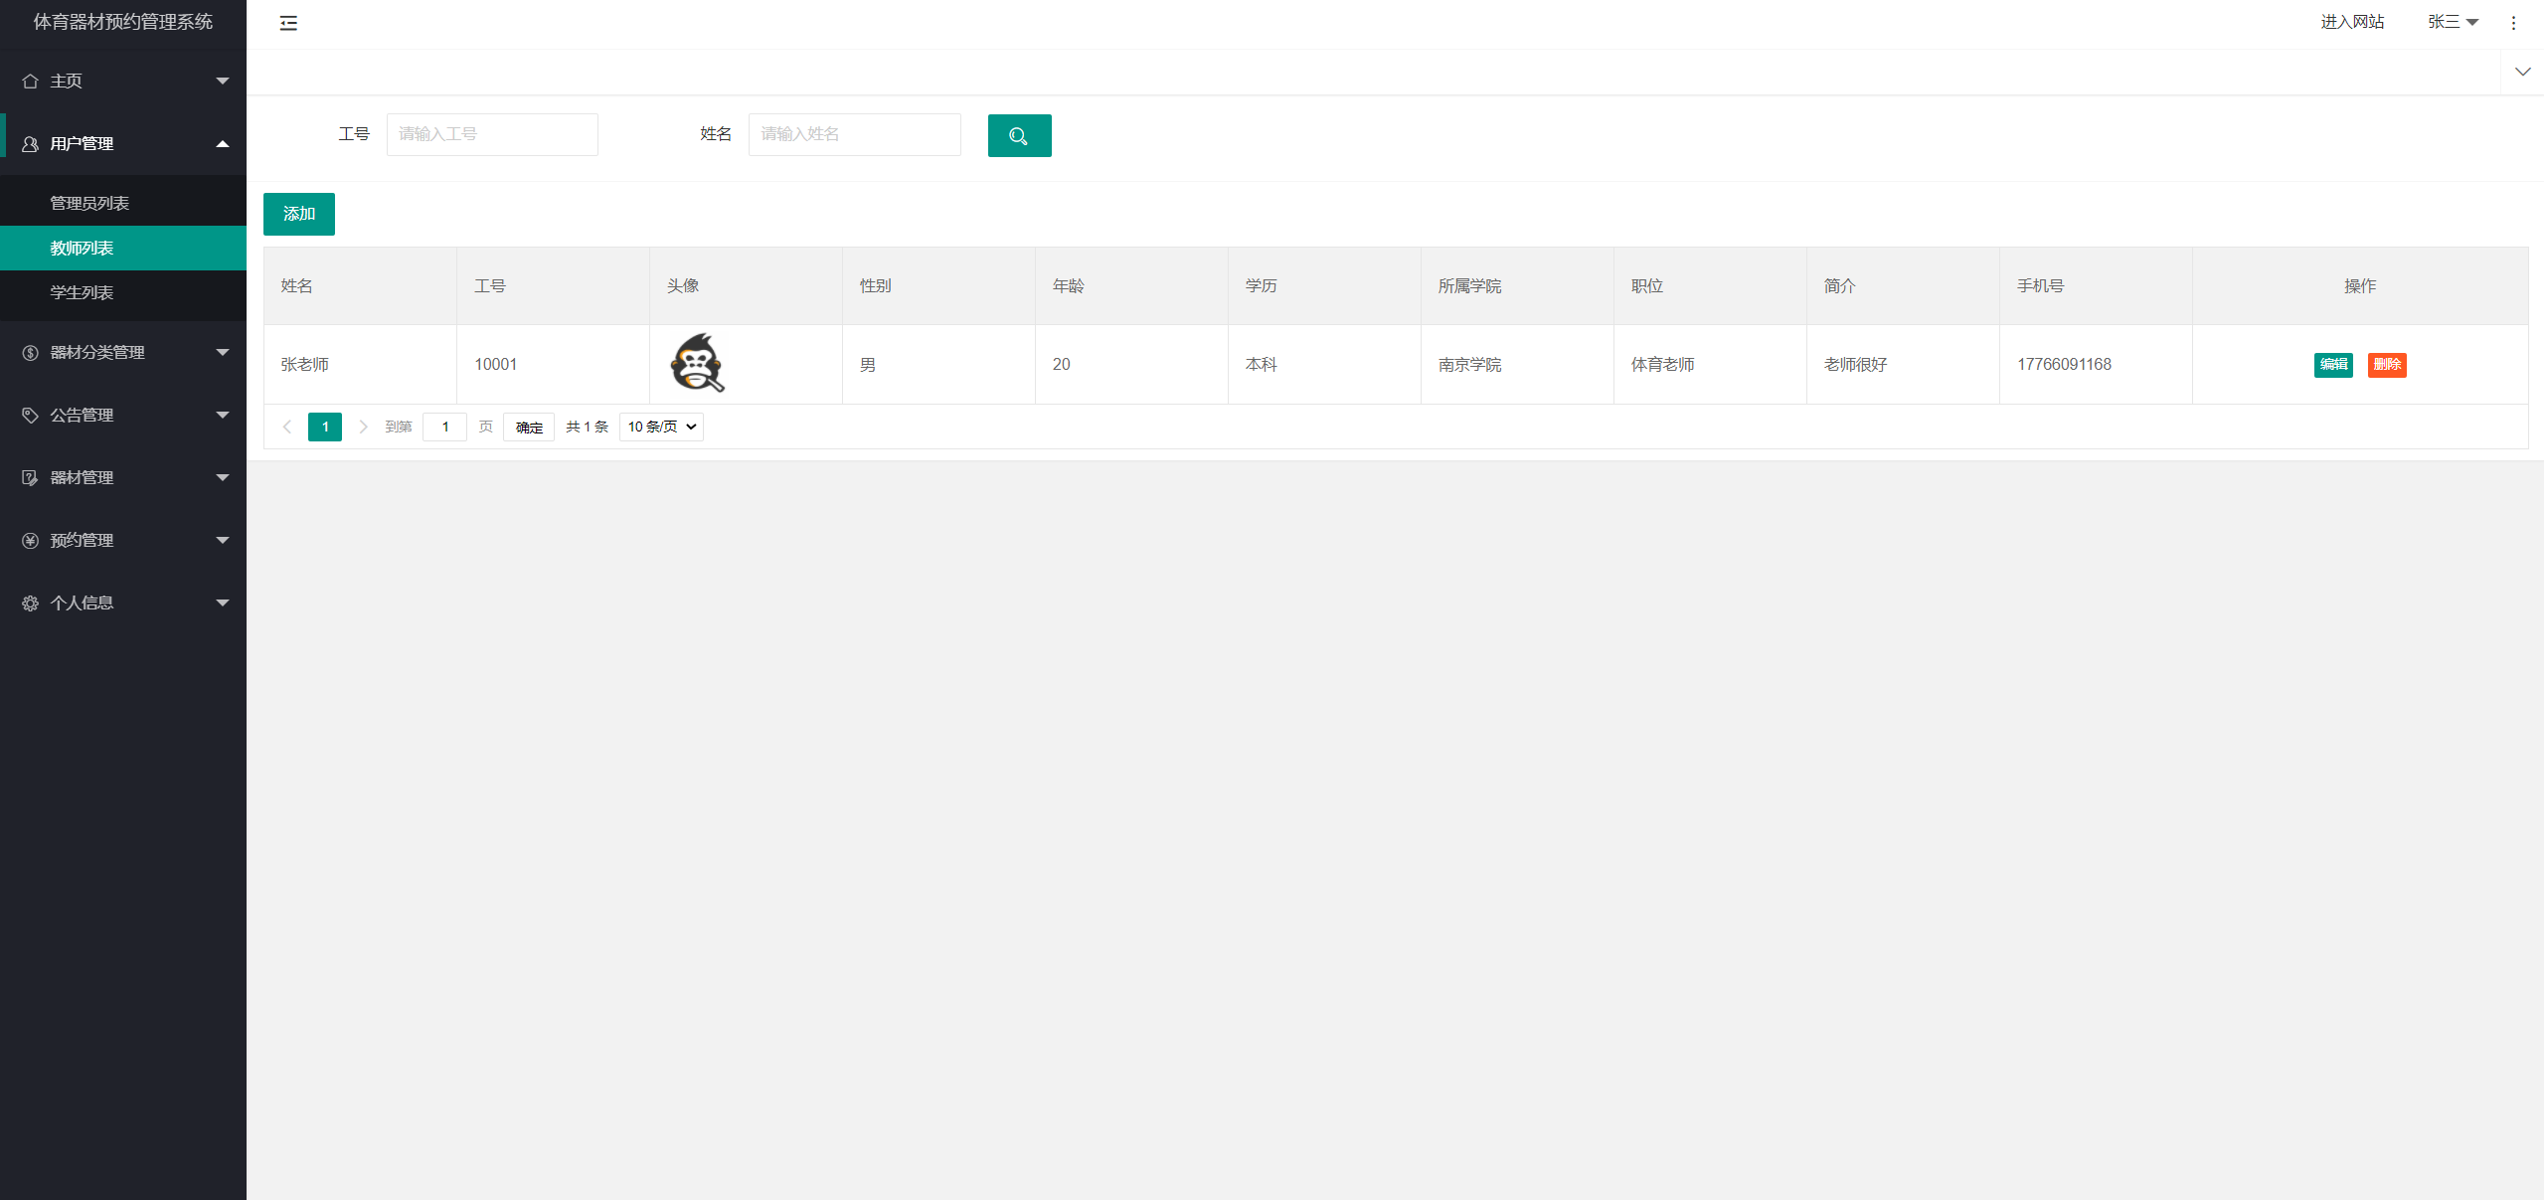Image resolution: width=2544 pixels, height=1200 pixels.
Task: Open the 个人信息 settings menu
Action: 123,602
